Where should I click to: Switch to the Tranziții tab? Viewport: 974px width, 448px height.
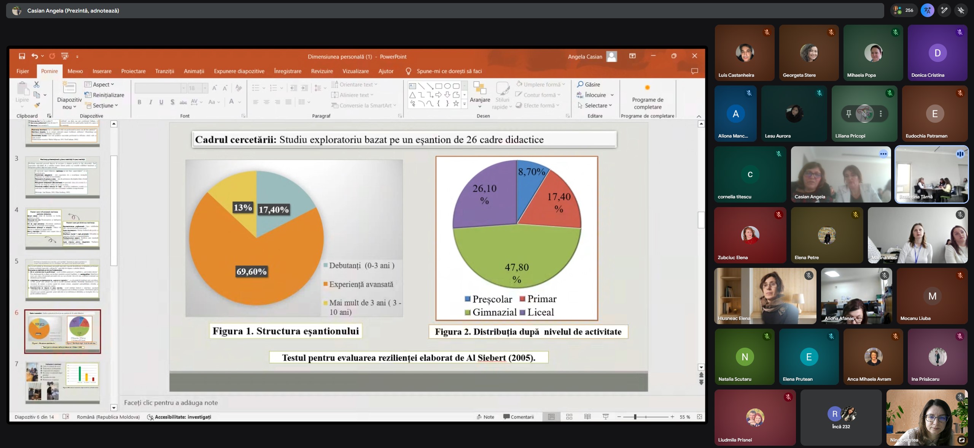coord(164,71)
